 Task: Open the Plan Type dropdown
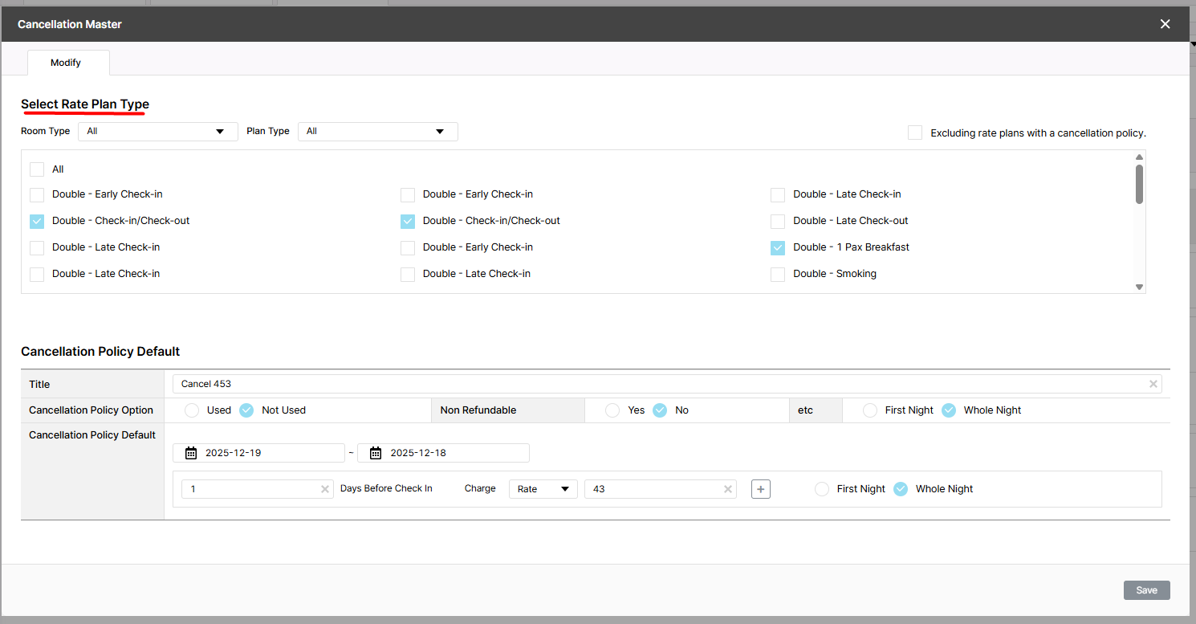pos(377,132)
